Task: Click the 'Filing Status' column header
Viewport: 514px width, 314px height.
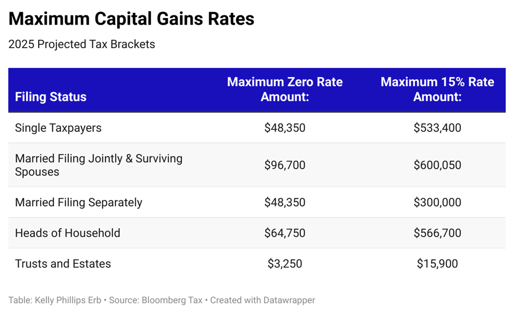Action: pos(50,97)
